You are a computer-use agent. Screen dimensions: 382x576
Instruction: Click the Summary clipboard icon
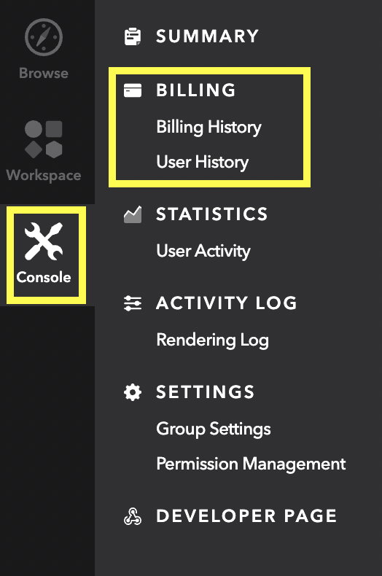[133, 36]
